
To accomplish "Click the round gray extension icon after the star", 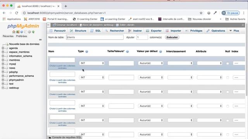I will click(209, 13).
